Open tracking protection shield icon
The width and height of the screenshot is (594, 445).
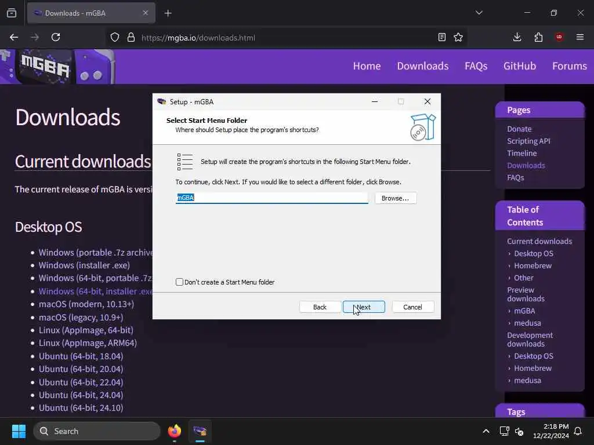point(115,37)
